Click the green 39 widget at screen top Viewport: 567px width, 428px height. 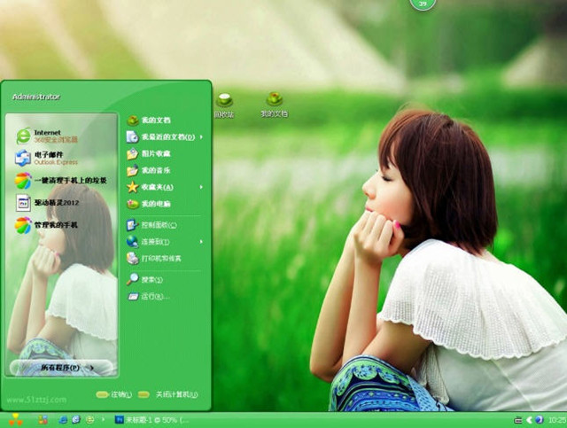[423, 4]
